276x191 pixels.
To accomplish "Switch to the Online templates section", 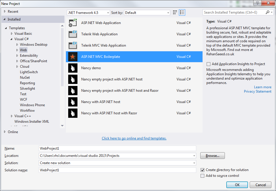I will click(x=13, y=132).
